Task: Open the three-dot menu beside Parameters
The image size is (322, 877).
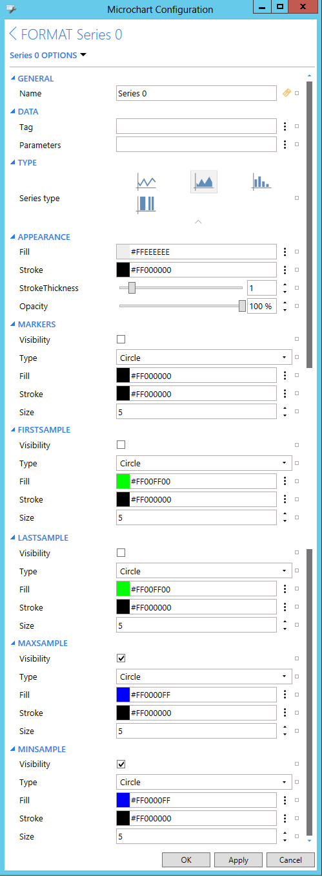Action: coord(285,144)
